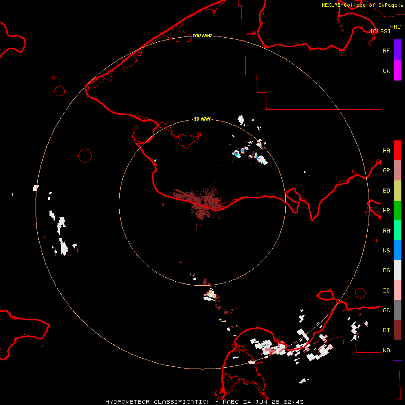Select the GC gray legend swatch

click(x=397, y=310)
